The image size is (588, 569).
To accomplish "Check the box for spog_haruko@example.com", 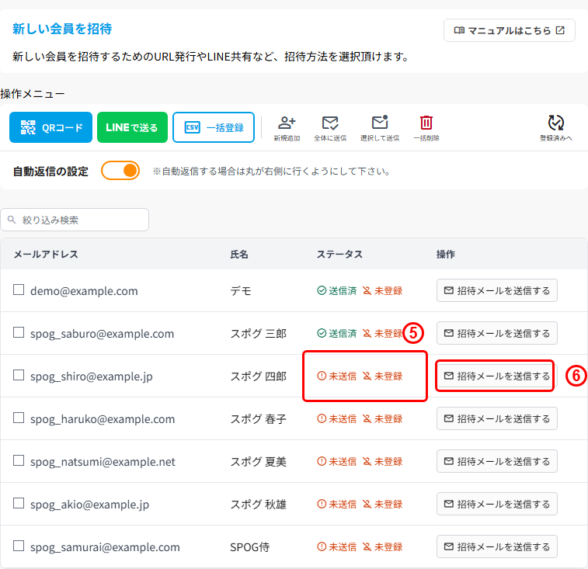I will 19,418.
